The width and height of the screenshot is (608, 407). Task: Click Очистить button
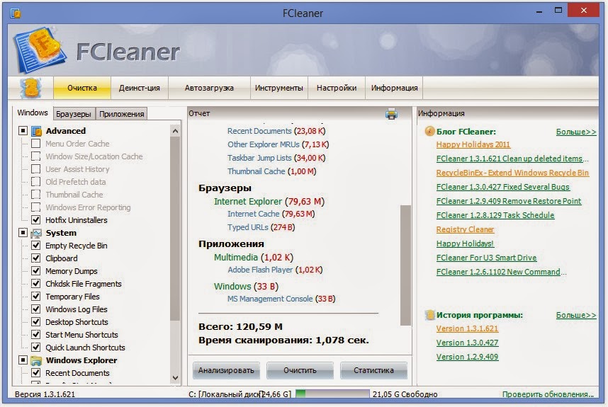[300, 371]
